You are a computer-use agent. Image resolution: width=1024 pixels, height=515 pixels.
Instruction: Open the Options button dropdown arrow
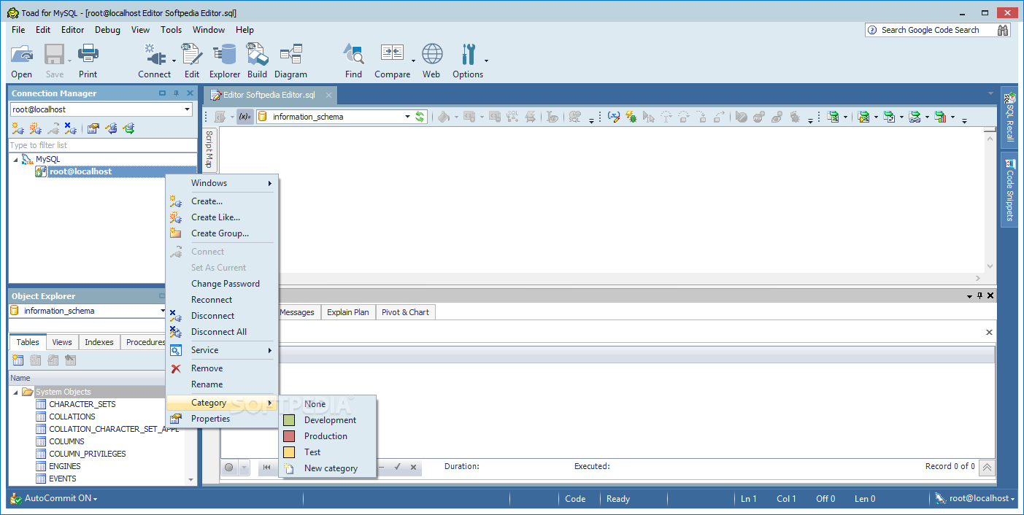tap(486, 61)
